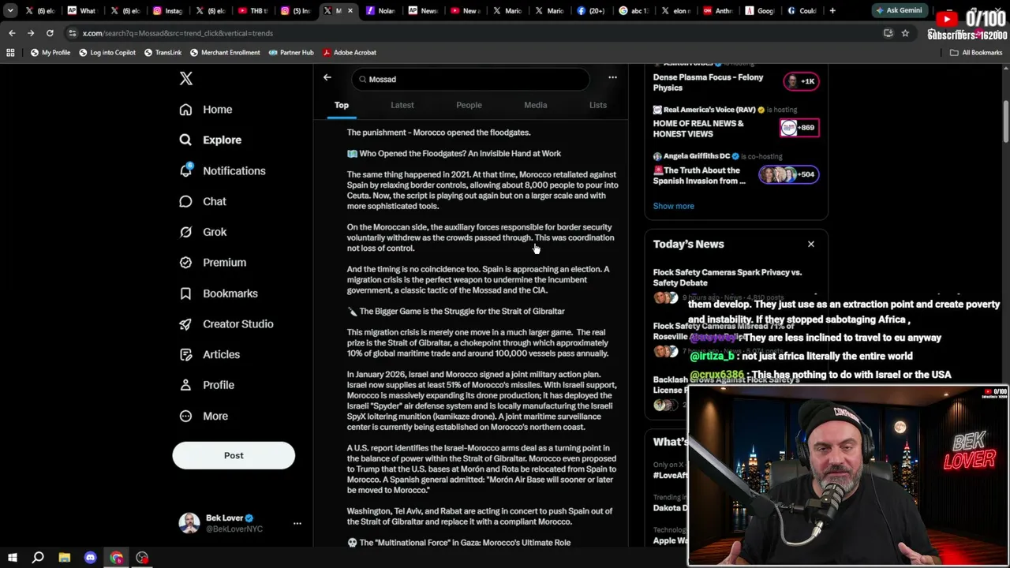Open the TransLink bookmark
The height and width of the screenshot is (568, 1010).
[x=163, y=52]
